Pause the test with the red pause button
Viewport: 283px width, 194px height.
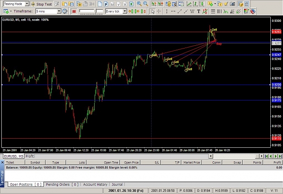point(74,11)
